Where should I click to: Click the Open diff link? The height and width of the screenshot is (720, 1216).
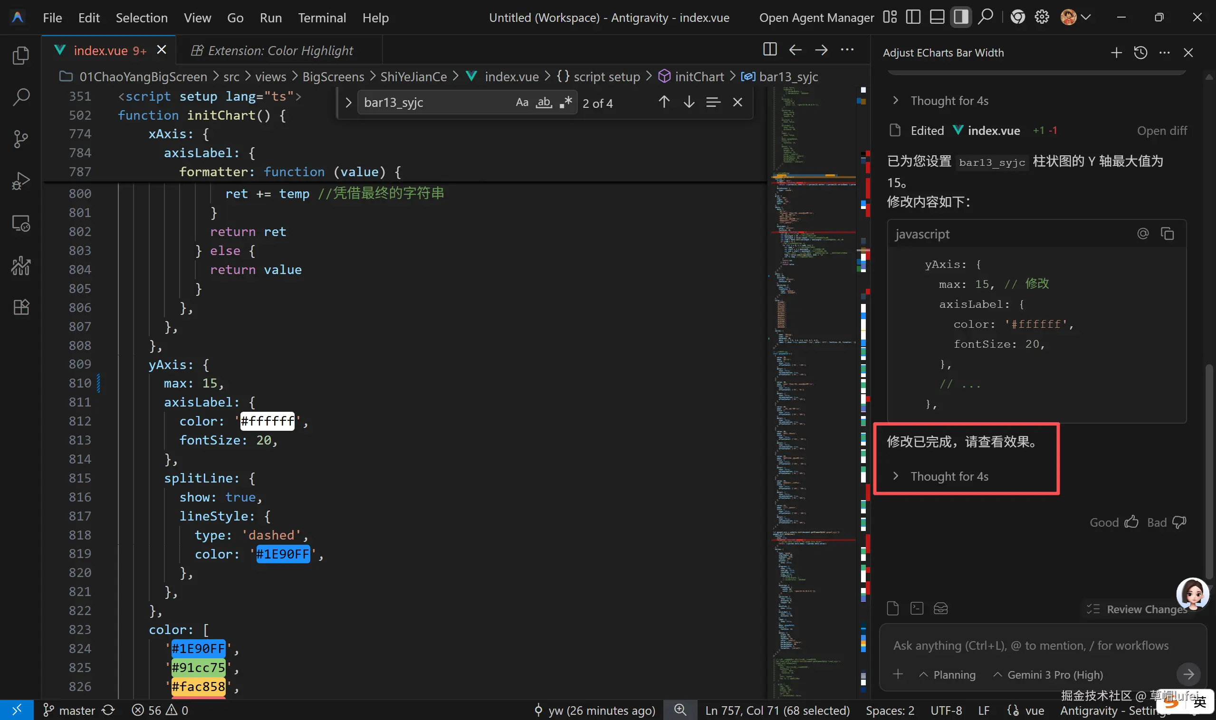click(x=1162, y=131)
